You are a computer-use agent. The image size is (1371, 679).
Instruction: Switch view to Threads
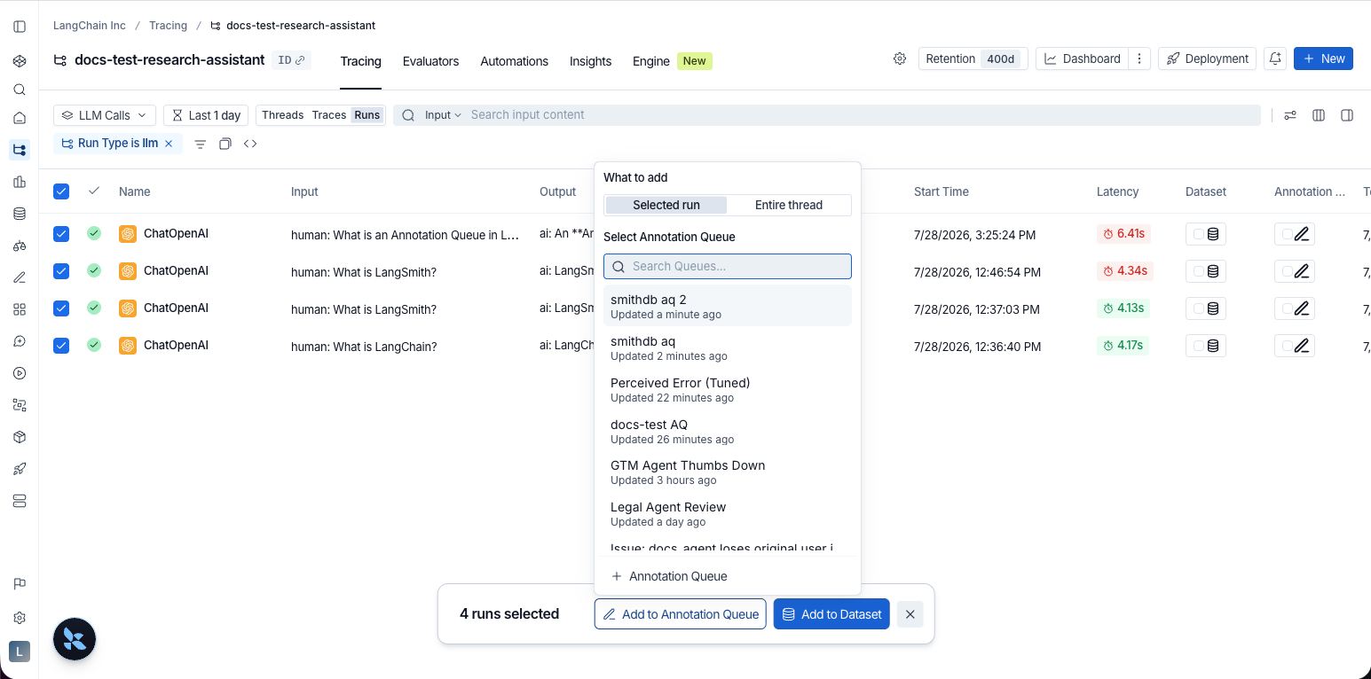(283, 115)
